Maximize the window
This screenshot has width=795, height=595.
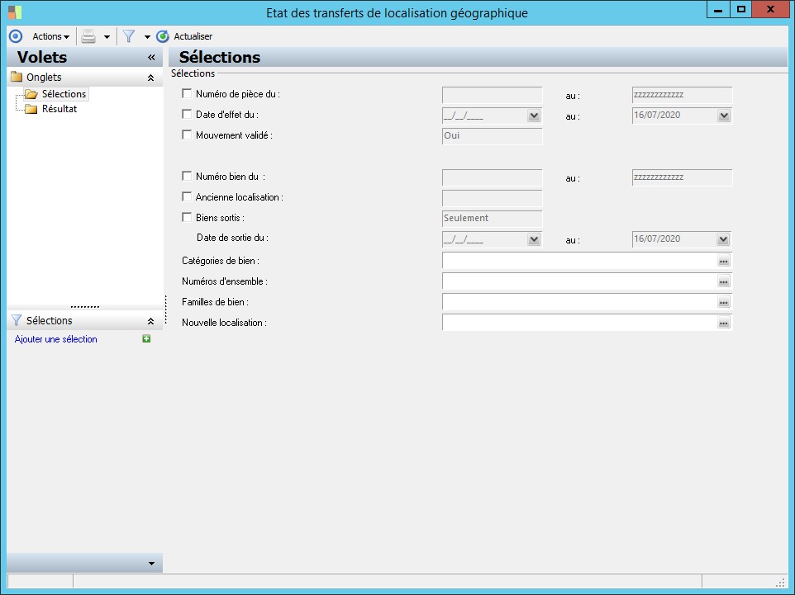[x=741, y=9]
